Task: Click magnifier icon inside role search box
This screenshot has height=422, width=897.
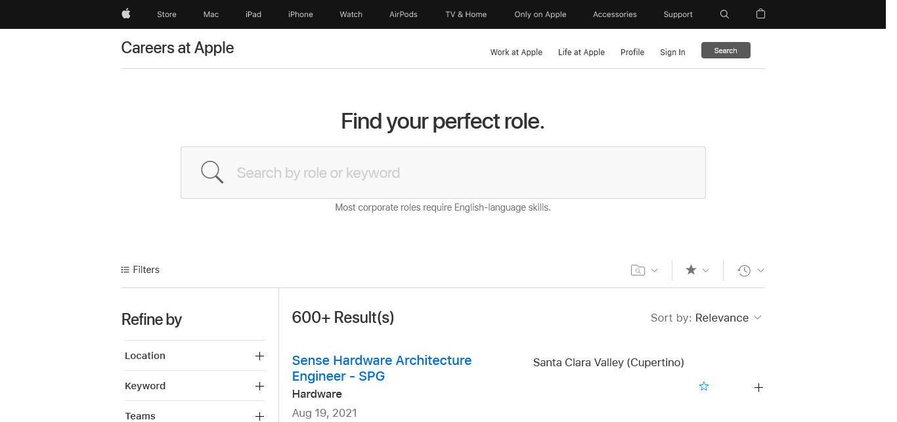Action: pyautogui.click(x=212, y=172)
